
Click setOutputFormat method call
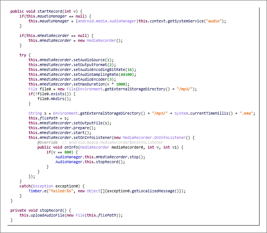coord(90,65)
